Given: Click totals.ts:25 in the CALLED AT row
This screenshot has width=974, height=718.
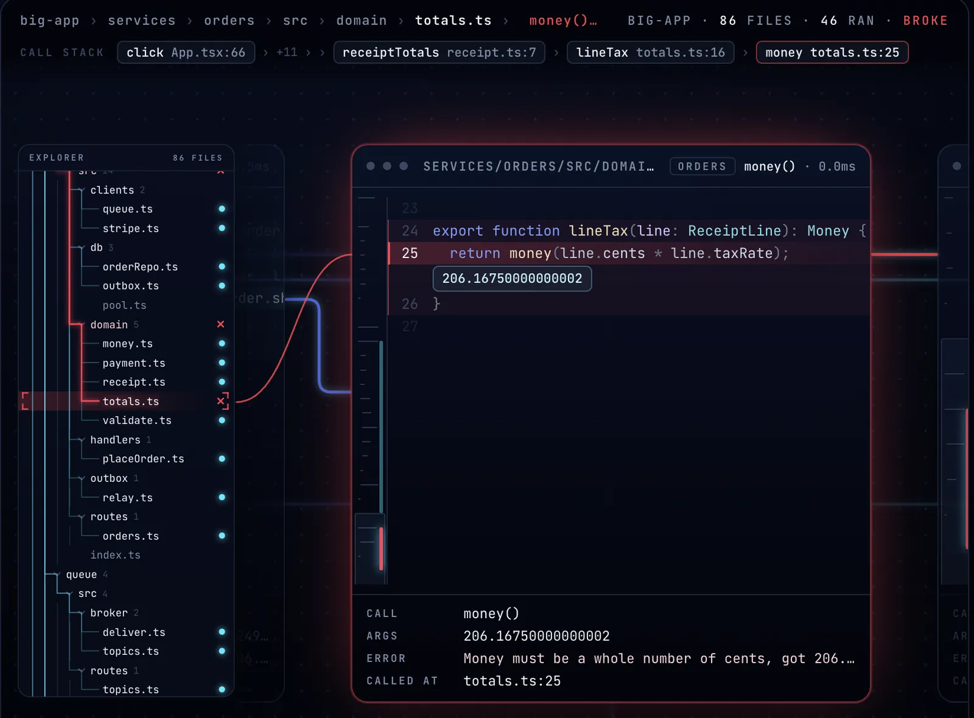Looking at the screenshot, I should 512,681.
